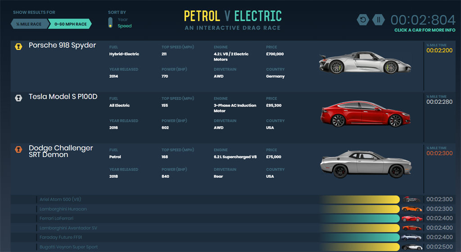461x252 pixels.
Task: Click the Bugatti Veyron Super Sport car icon
Action: click(412, 247)
